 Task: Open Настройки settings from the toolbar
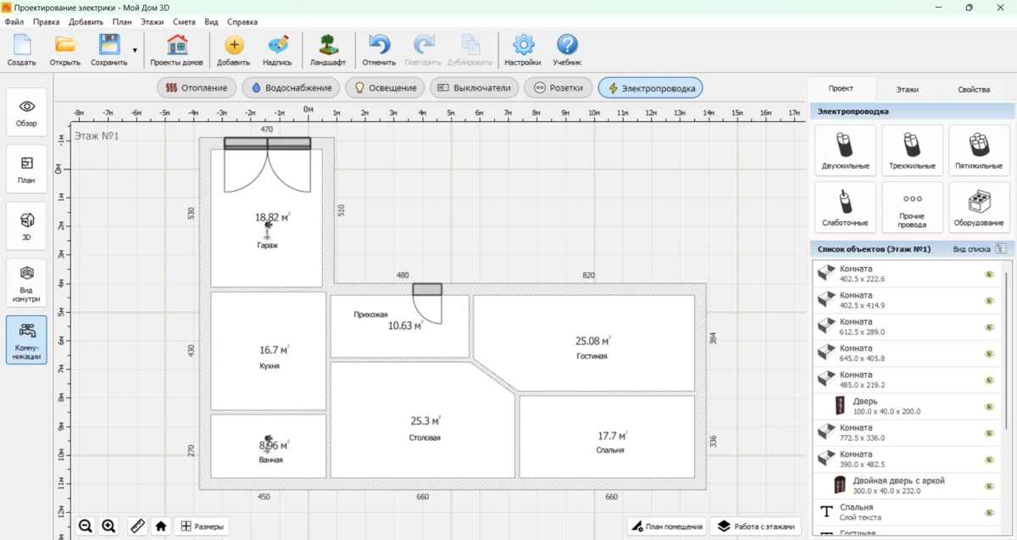click(523, 51)
